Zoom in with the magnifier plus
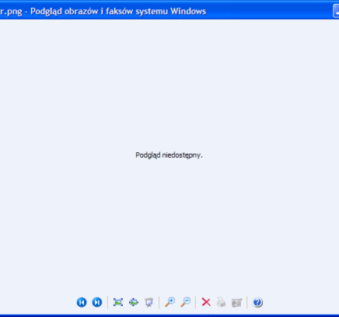 [x=170, y=302]
